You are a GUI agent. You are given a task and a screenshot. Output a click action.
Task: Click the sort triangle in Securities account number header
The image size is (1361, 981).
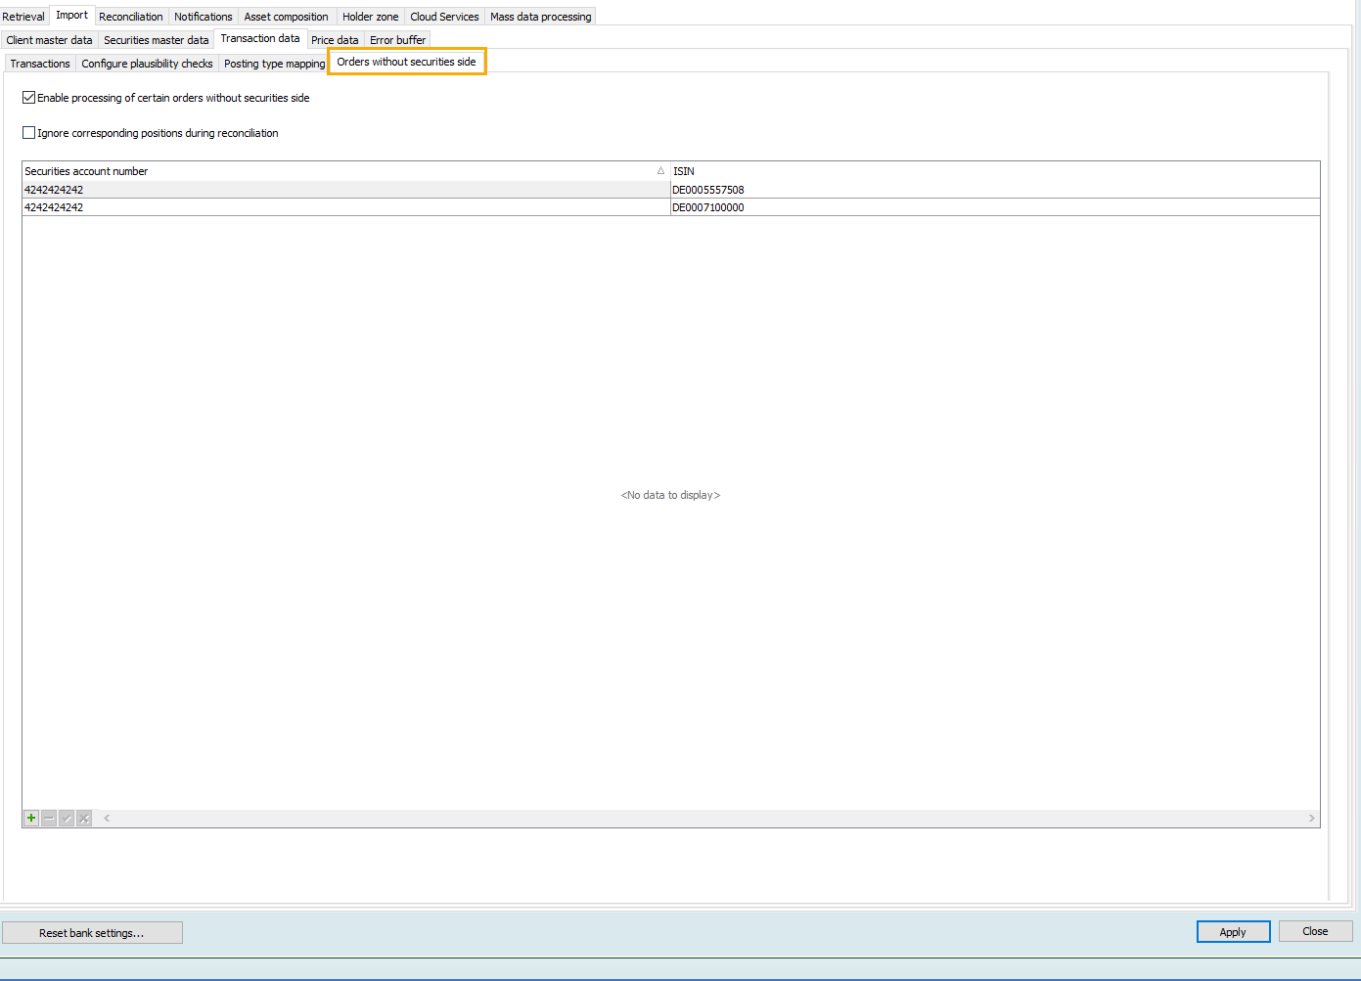pyautogui.click(x=660, y=171)
